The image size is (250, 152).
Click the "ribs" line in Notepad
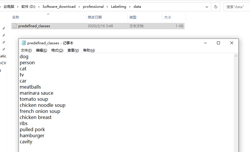(23, 123)
